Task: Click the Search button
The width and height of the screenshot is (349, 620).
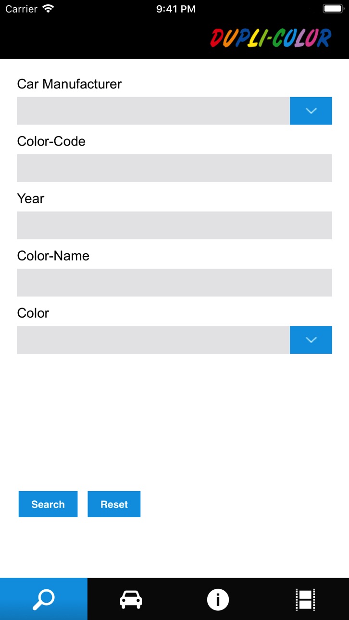Action: (x=48, y=504)
